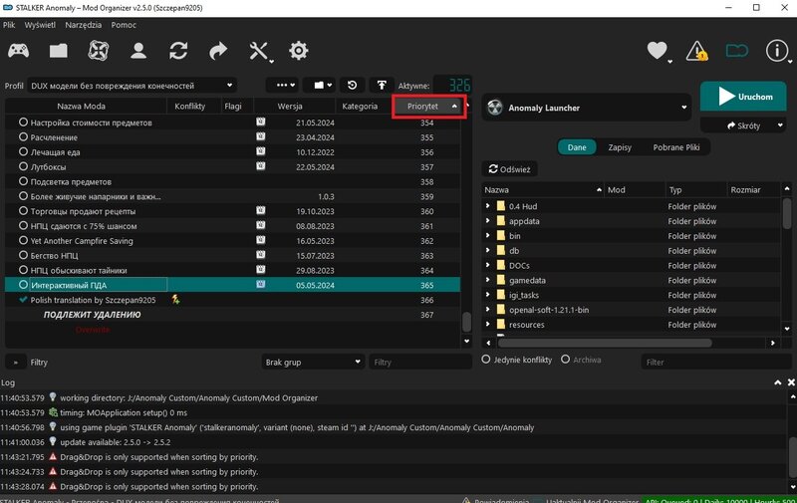The width and height of the screenshot is (797, 503).
Task: Open settings via the gear icon
Action: [x=298, y=50]
